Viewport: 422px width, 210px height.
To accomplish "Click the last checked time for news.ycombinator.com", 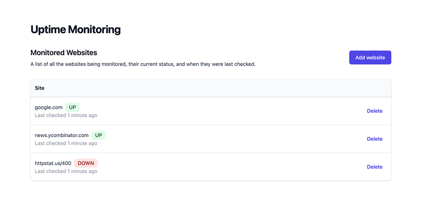I will pos(66,143).
